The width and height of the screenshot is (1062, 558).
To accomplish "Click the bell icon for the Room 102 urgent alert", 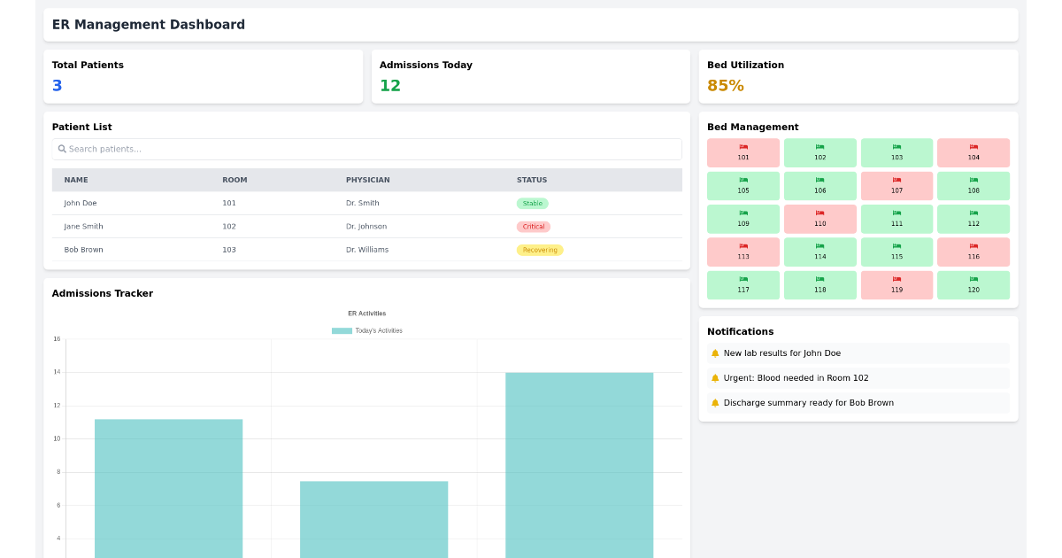I will (x=715, y=377).
